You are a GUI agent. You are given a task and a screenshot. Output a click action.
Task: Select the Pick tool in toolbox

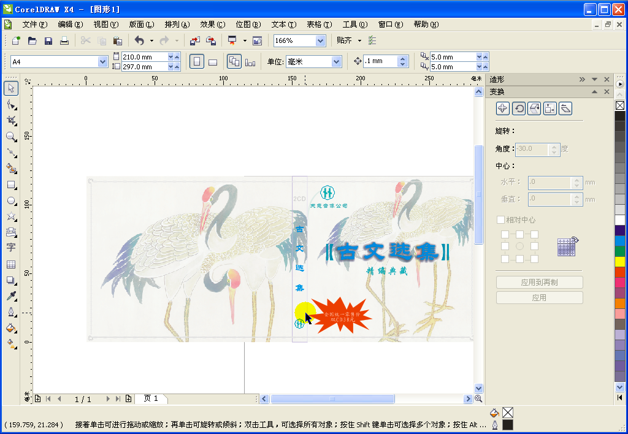[11, 88]
